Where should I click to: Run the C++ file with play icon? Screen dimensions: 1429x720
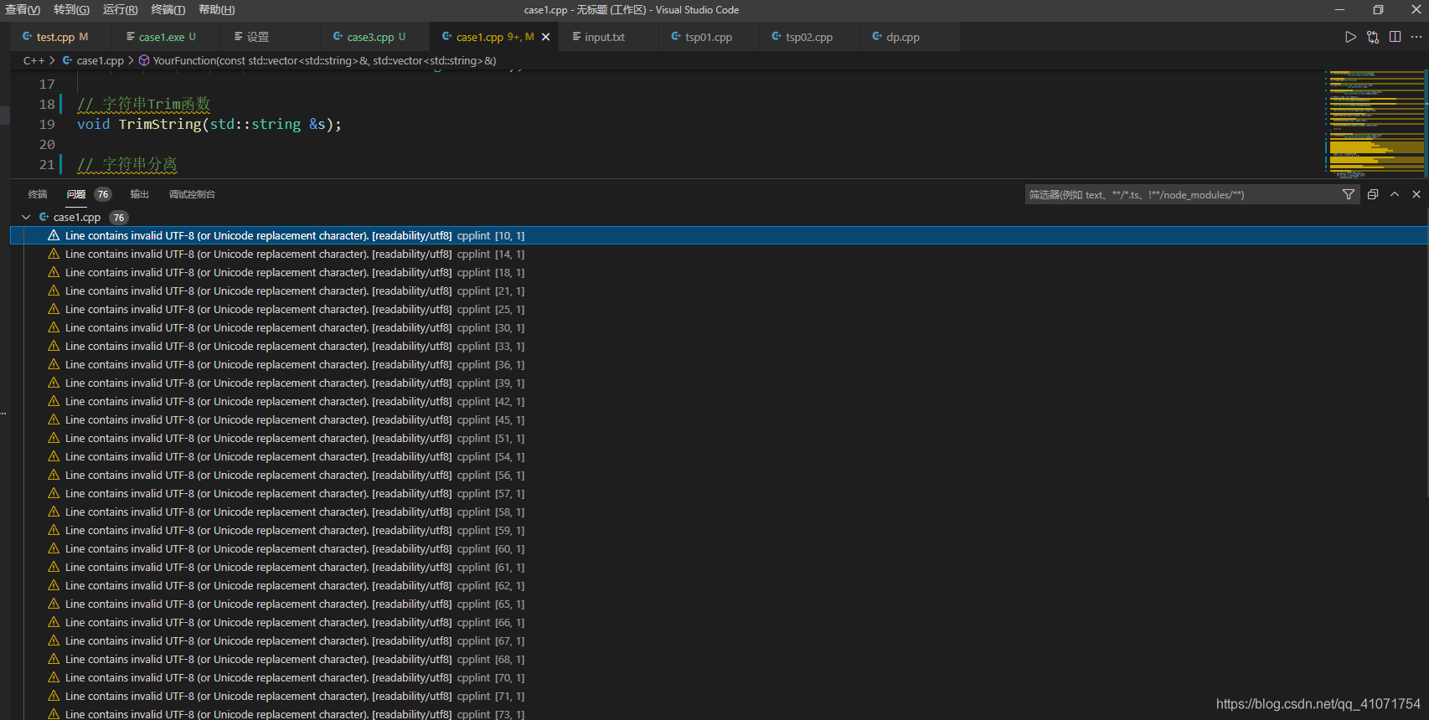1350,37
